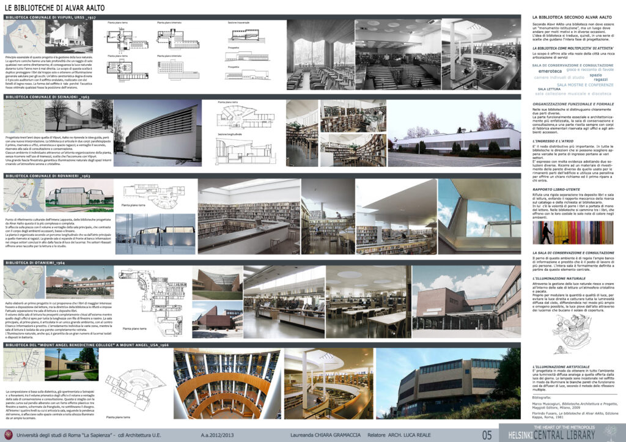Screen dimensions: 626x442
Task: Click the page number 05
Action: click(x=487, y=433)
